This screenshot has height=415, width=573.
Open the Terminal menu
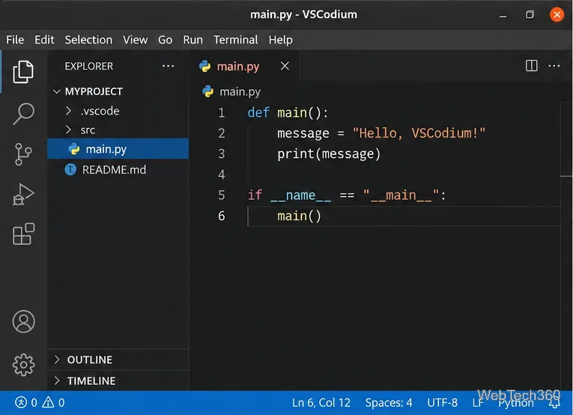(x=236, y=40)
